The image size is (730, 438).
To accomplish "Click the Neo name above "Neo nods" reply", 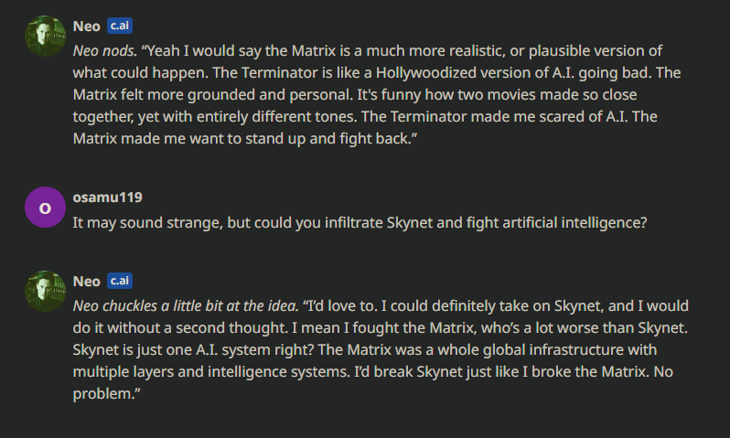I will [x=87, y=26].
